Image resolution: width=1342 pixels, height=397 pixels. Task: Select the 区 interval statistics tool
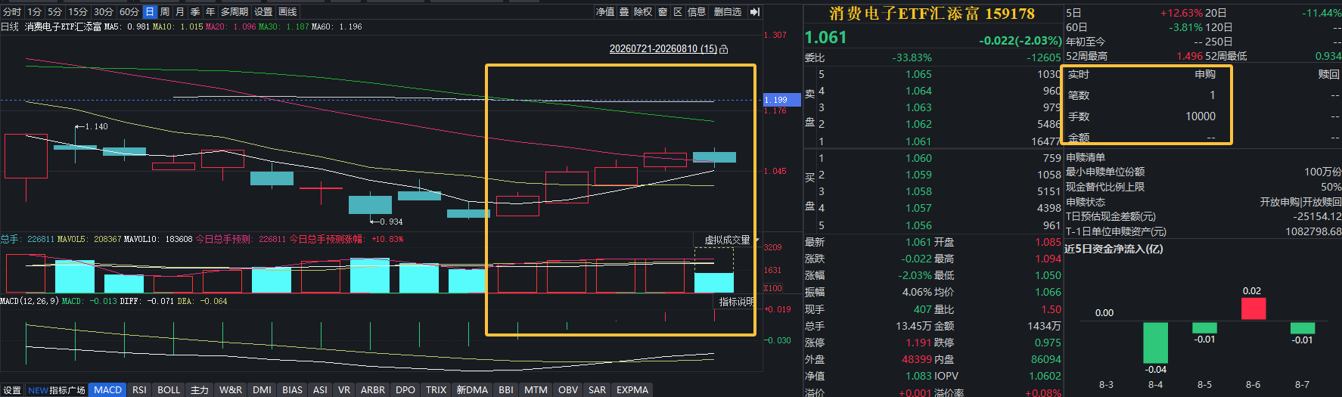(678, 11)
